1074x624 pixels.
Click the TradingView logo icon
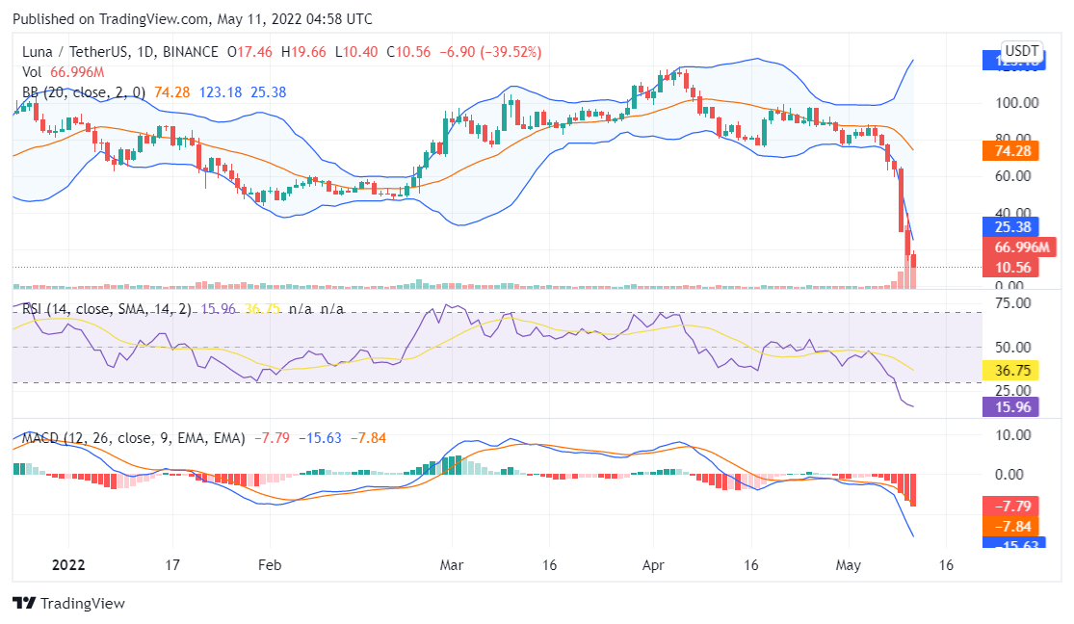(x=24, y=603)
